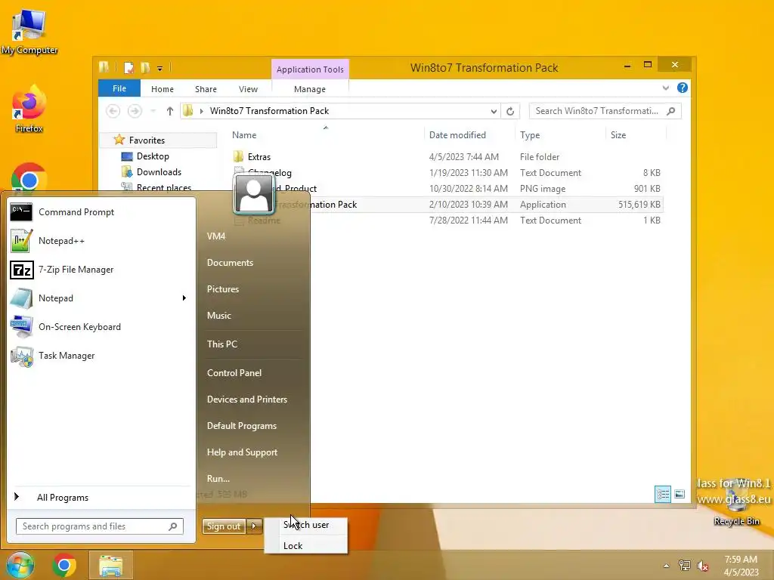Expand the ribbon chevron

[666, 88]
